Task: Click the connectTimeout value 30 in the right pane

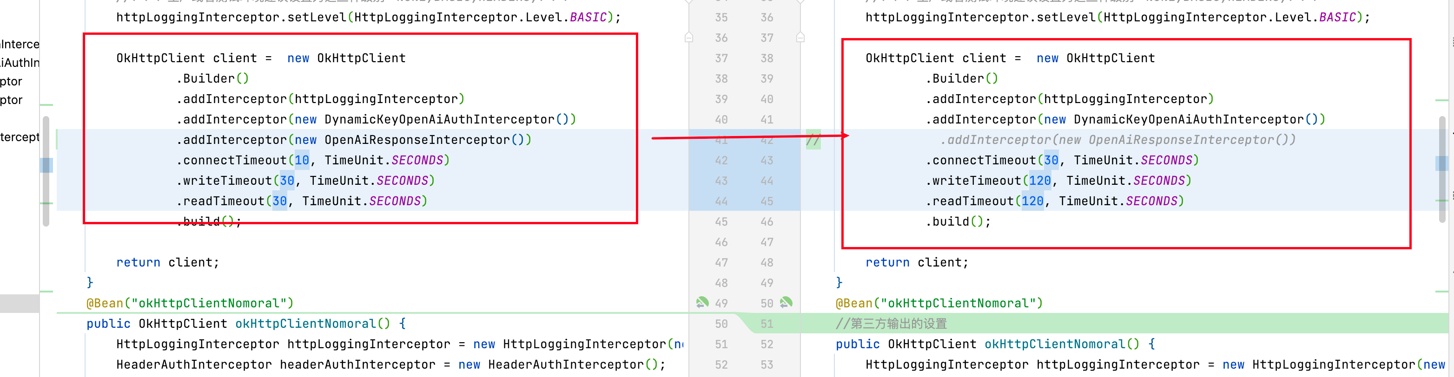Action: (x=1051, y=160)
